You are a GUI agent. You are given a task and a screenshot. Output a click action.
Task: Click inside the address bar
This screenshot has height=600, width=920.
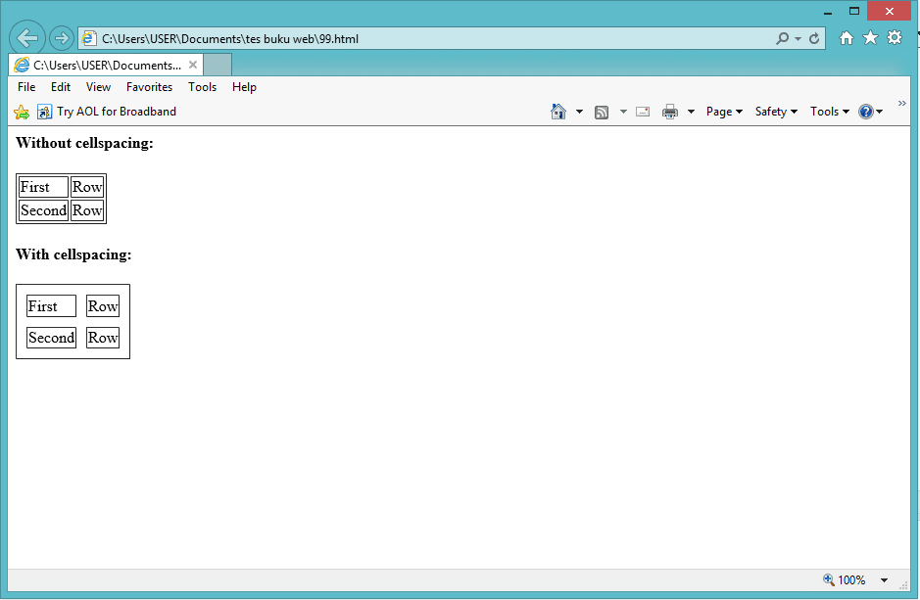(x=392, y=37)
